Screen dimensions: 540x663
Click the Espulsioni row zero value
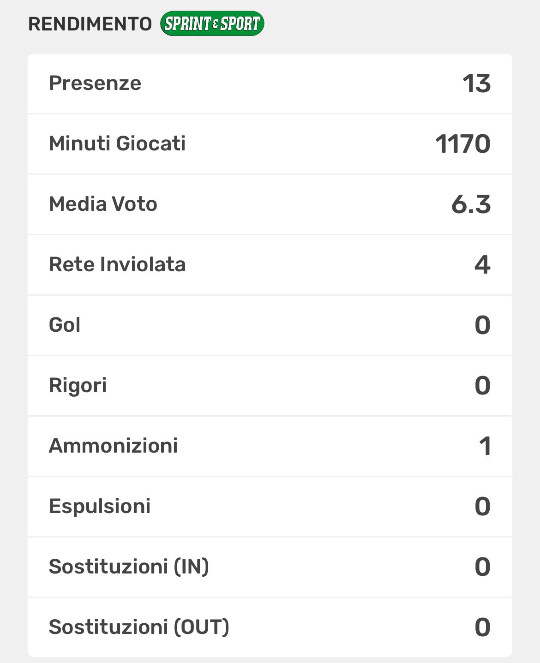point(482,507)
